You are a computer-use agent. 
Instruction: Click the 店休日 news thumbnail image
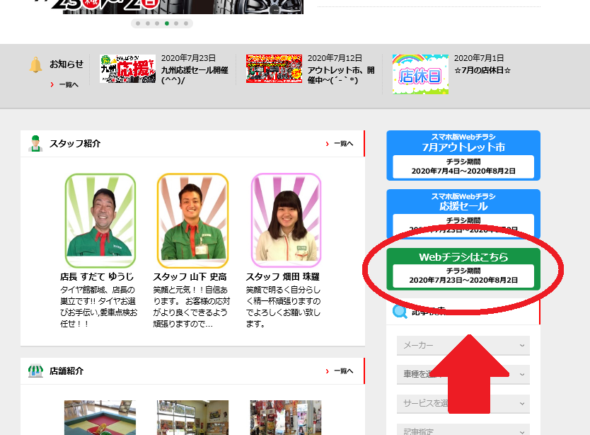[420, 74]
